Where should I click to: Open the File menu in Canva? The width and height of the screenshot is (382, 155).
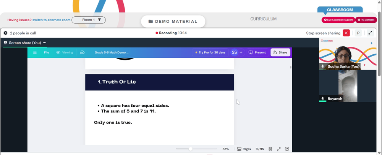click(47, 52)
